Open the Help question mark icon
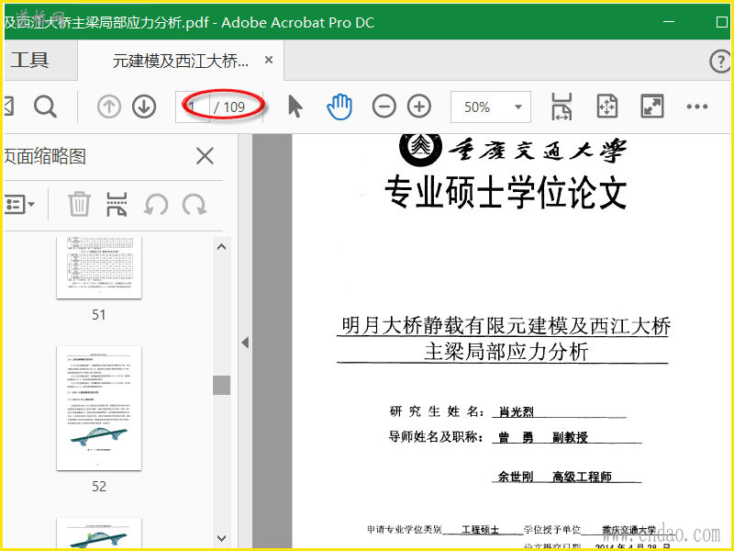Image resolution: width=734 pixels, height=551 pixels. click(x=720, y=62)
